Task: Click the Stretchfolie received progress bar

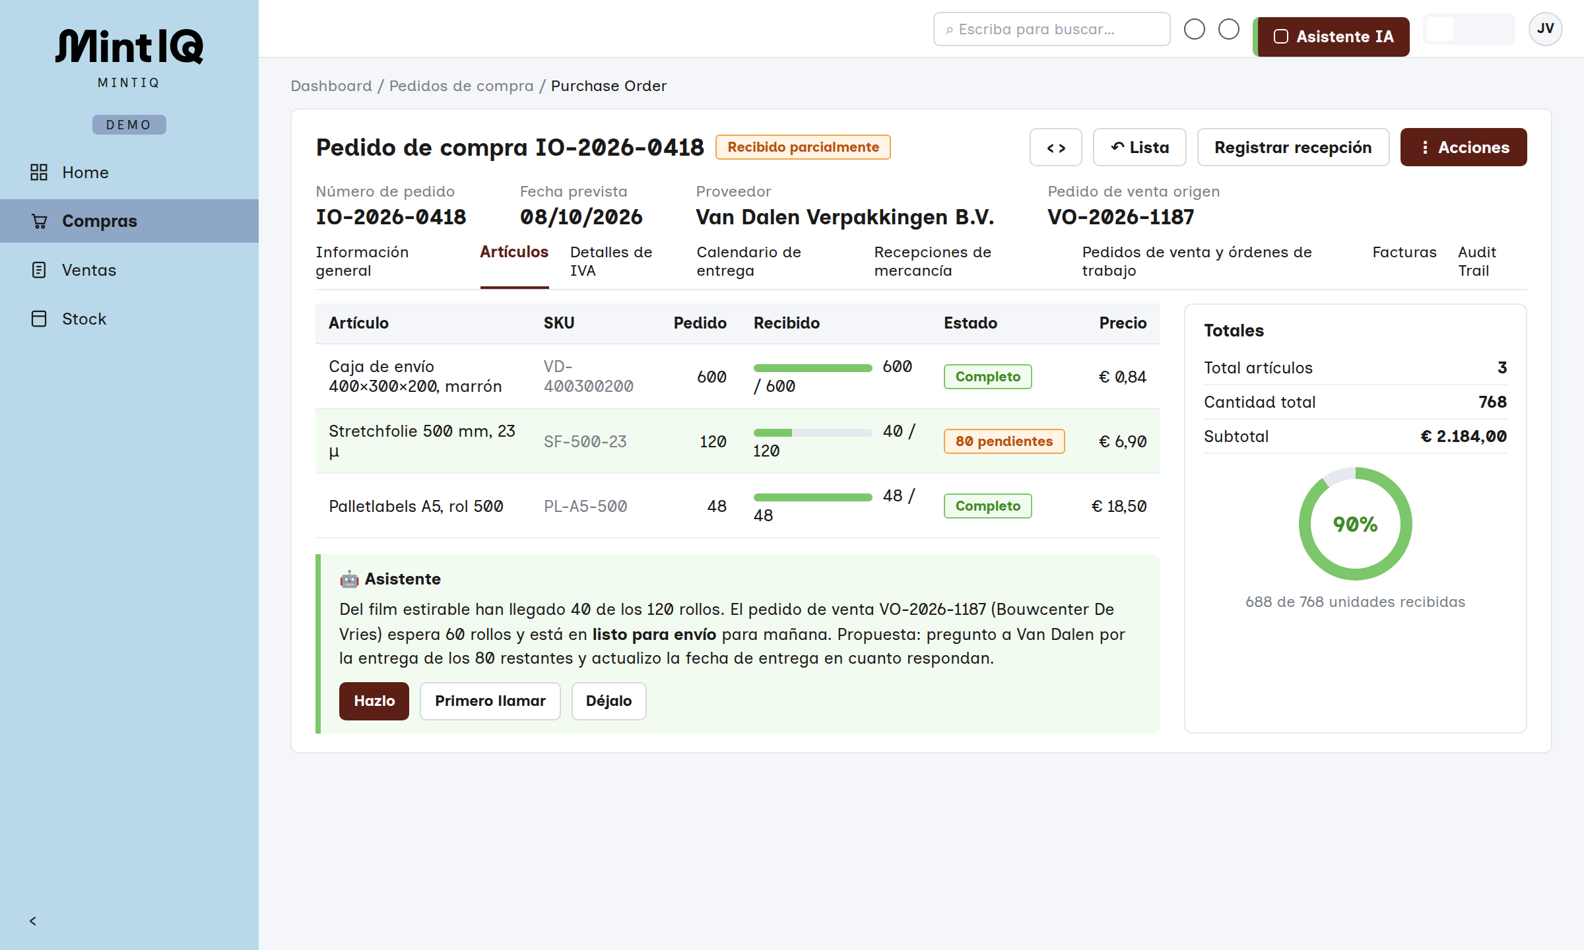Action: tap(813, 433)
